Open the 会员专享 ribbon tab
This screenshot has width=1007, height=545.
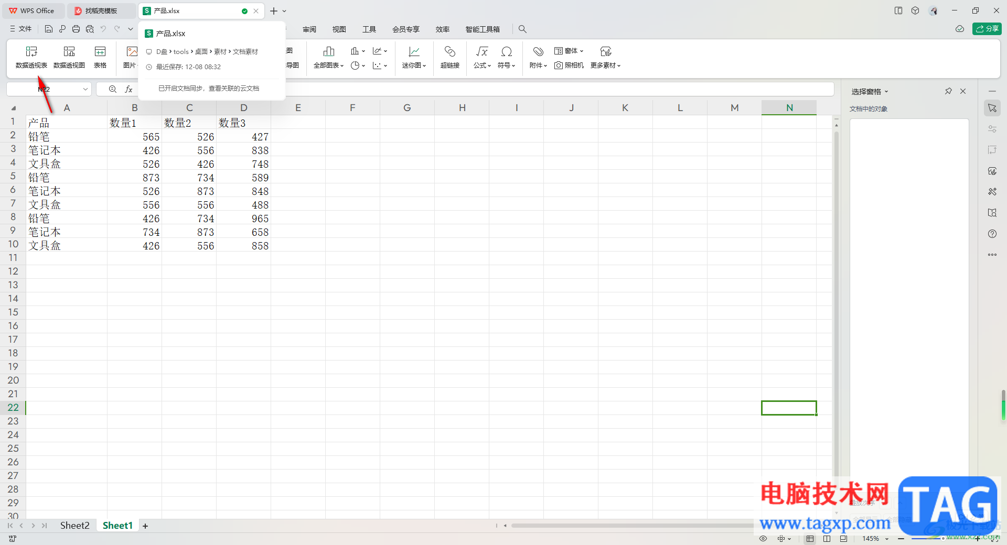point(406,29)
